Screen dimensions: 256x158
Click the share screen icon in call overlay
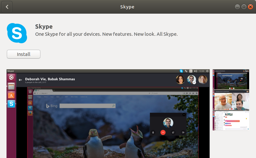pyautogui.click(x=173, y=132)
